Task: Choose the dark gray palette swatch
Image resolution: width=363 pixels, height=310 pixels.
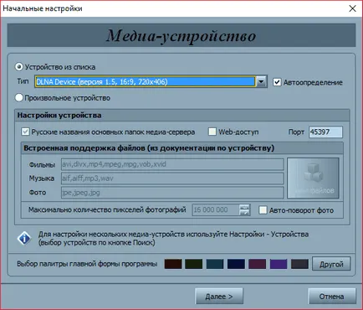Action: [299, 264]
